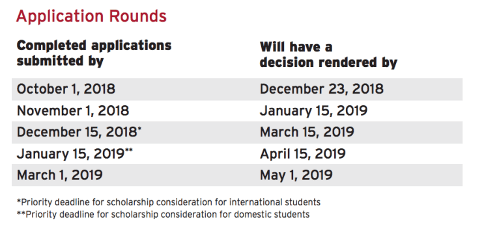Click the Application Rounds heading
484x234 pixels.
pyautogui.click(x=91, y=17)
